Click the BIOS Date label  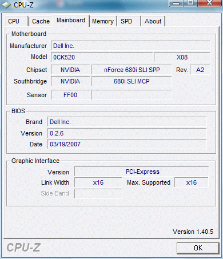pos(36,144)
